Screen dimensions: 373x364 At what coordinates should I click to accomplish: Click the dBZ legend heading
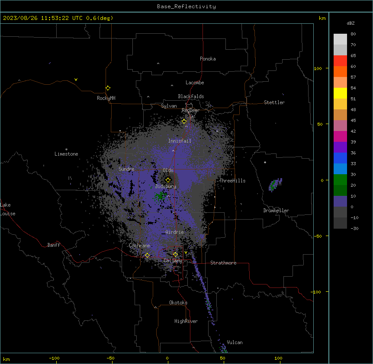[350, 23]
